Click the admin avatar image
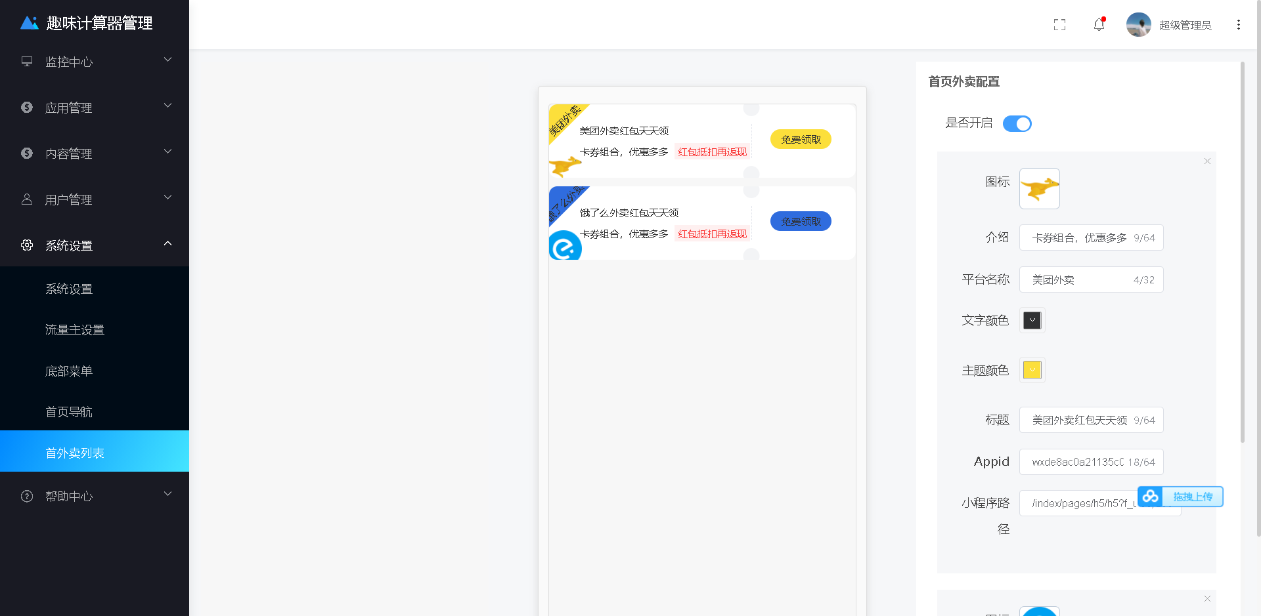This screenshot has height=616, width=1261. coord(1138,24)
